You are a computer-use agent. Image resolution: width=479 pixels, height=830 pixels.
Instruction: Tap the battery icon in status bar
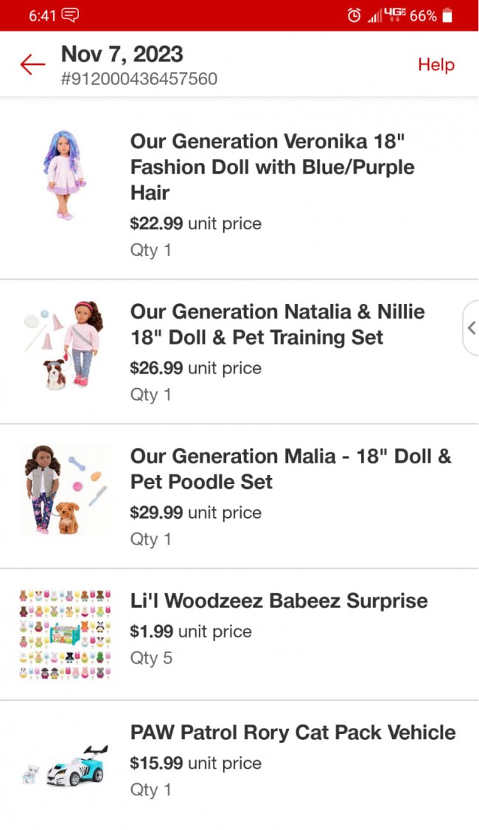click(447, 15)
